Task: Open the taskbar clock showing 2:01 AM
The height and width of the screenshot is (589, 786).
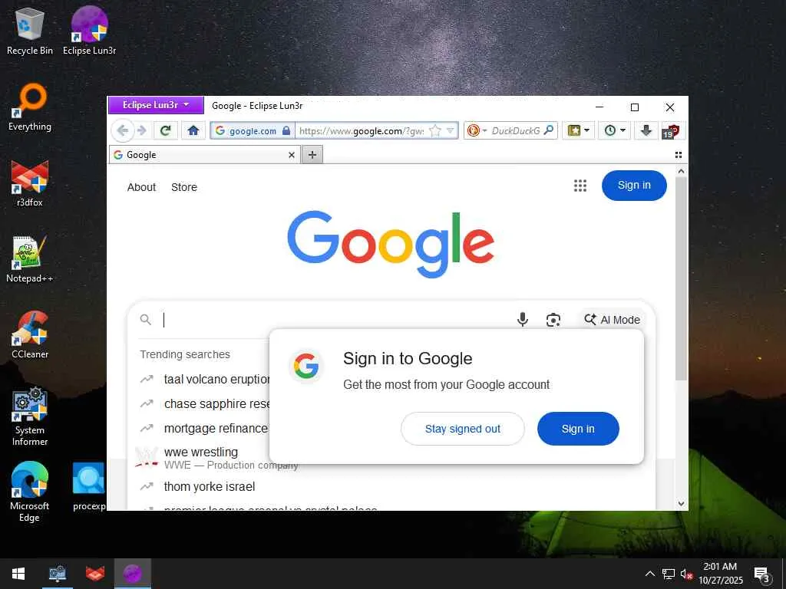Action: coord(720,574)
